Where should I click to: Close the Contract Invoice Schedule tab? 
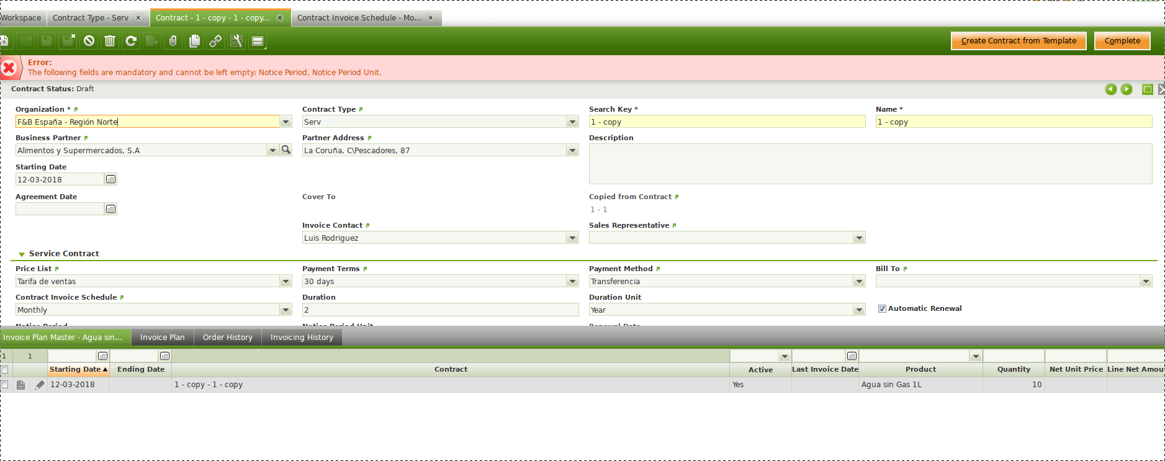coord(431,18)
